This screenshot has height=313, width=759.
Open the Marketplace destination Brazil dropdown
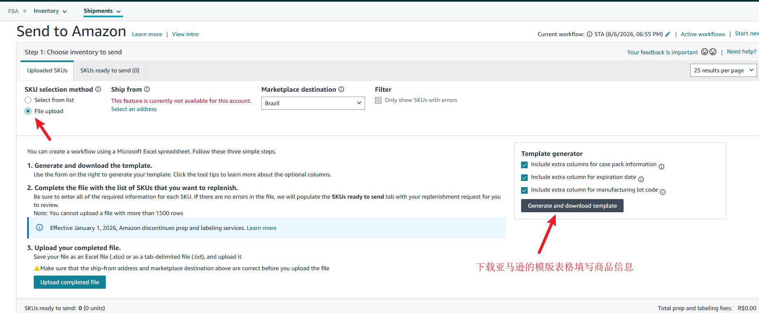pyautogui.click(x=313, y=103)
